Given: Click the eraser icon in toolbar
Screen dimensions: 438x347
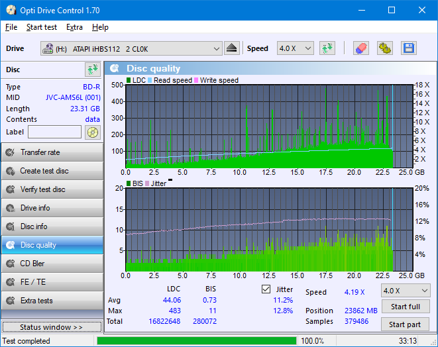Looking at the screenshot, I should click(360, 48).
